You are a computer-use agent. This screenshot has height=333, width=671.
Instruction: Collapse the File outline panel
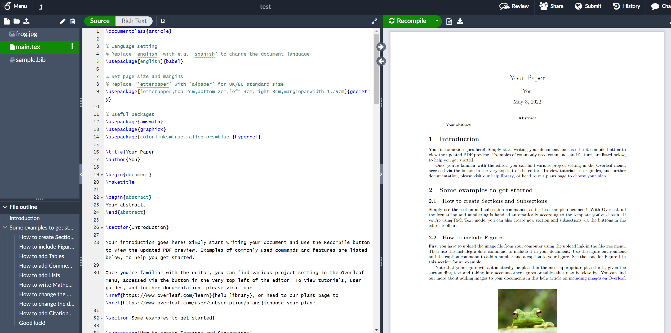pyautogui.click(x=5, y=207)
